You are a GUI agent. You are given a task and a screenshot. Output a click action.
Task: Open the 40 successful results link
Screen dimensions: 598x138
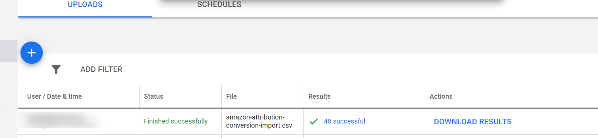[344, 121]
